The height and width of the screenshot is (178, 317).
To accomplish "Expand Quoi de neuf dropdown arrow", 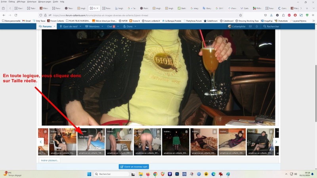I will 80,27.
